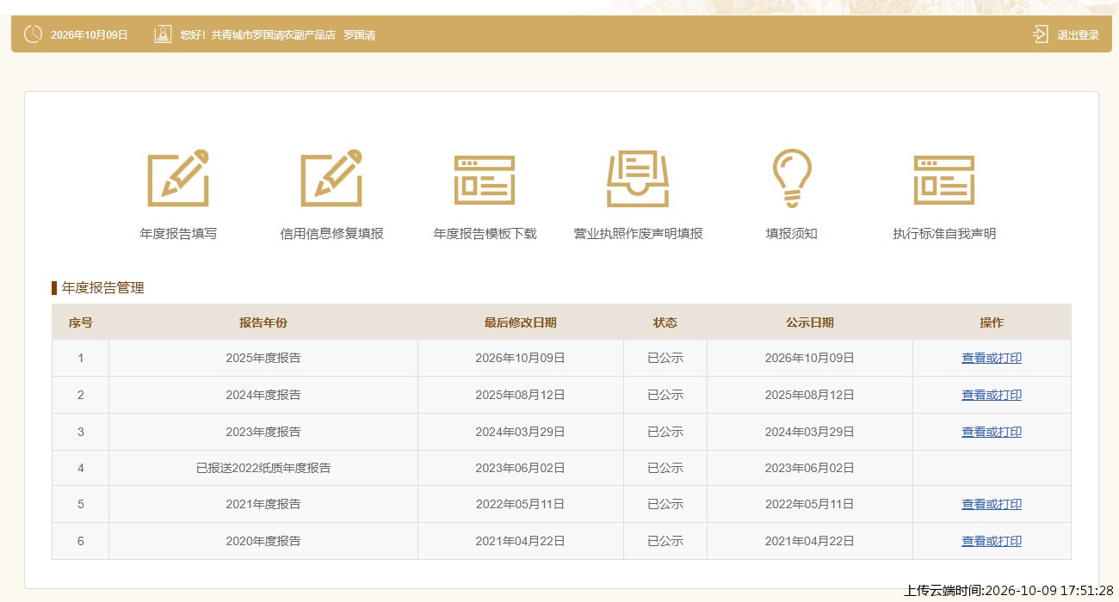1119x602 pixels.
Task: Click the greeting text 您好！共青城市罗国清农副产品店
Action: click(257, 35)
